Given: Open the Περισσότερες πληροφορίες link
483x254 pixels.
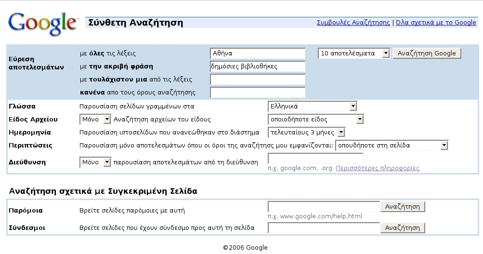Looking at the screenshot, I should point(378,168).
